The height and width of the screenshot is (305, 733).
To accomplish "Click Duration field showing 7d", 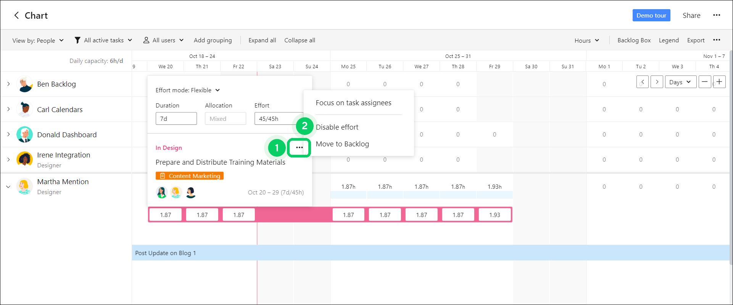I will (176, 119).
